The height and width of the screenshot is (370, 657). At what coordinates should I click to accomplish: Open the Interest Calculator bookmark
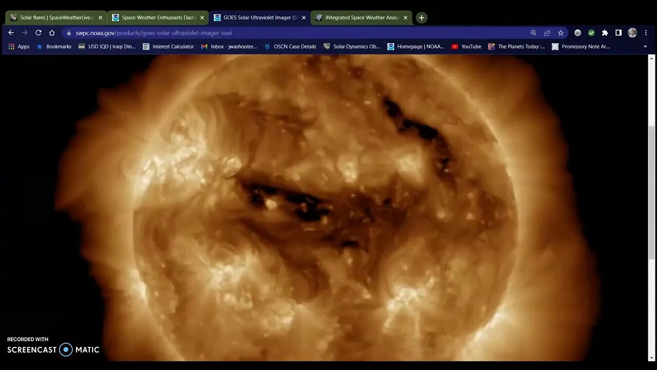168,46
